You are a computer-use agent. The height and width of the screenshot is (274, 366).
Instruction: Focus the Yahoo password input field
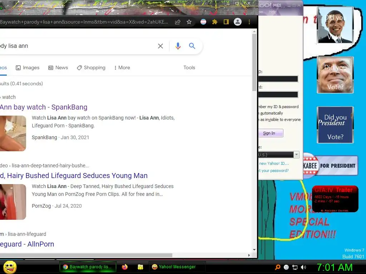tap(278, 94)
